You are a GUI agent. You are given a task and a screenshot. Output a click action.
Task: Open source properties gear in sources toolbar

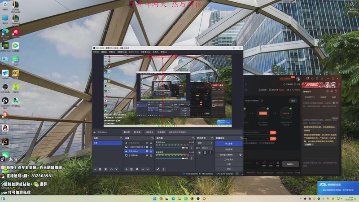pos(137,169)
